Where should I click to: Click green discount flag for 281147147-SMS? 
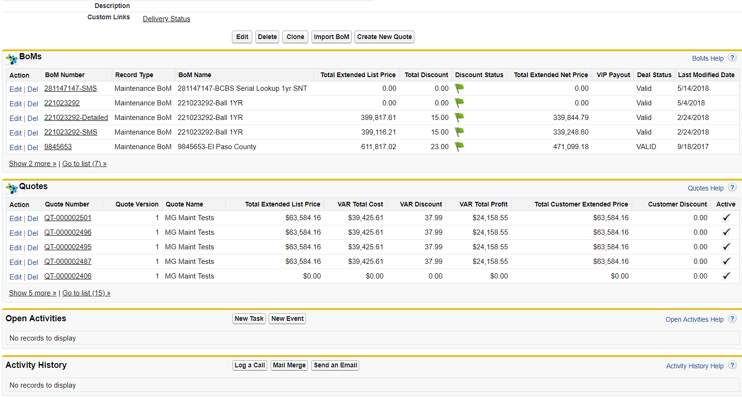[459, 88]
